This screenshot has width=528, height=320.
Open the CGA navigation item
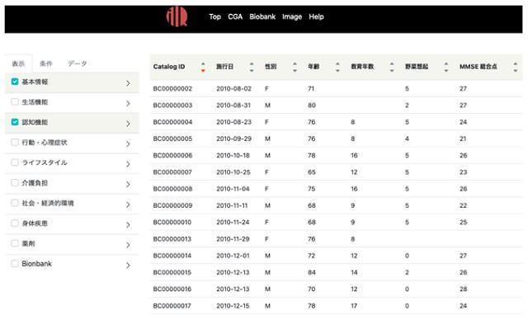point(235,16)
